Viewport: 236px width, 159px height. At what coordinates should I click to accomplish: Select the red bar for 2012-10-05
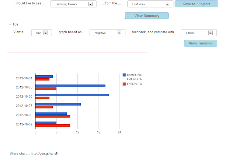click(x=46, y=89)
